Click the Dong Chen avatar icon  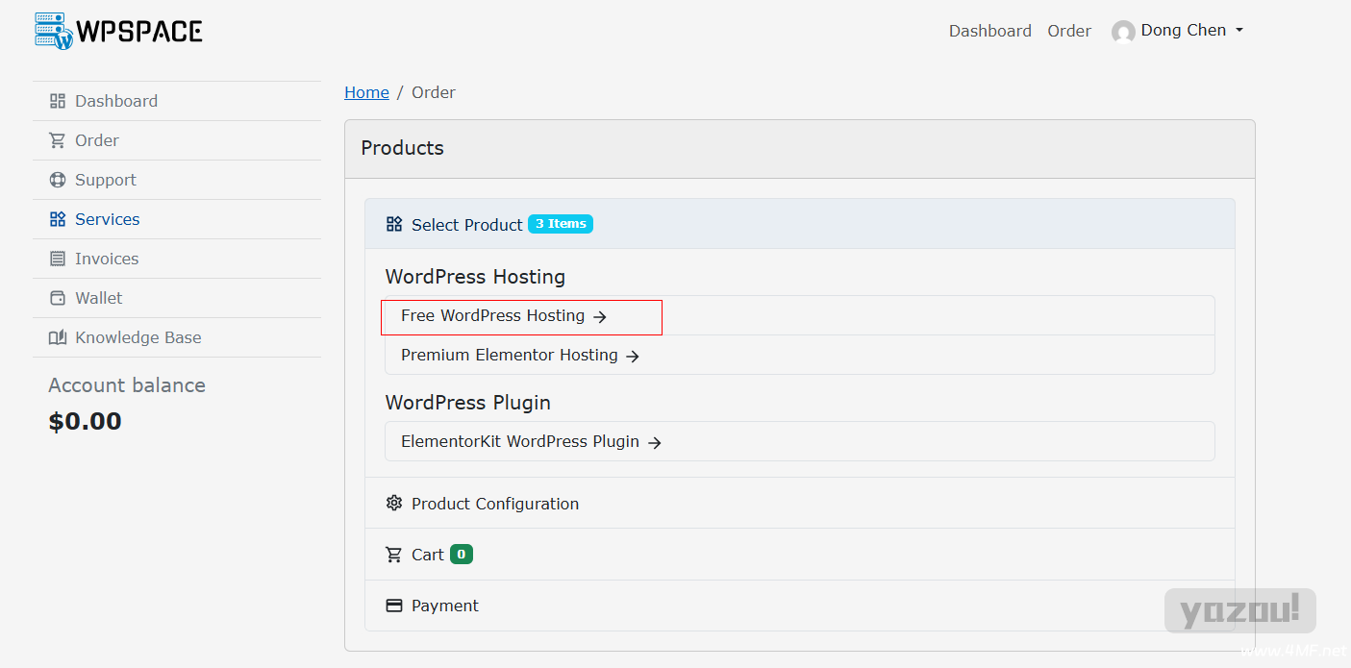click(1123, 32)
